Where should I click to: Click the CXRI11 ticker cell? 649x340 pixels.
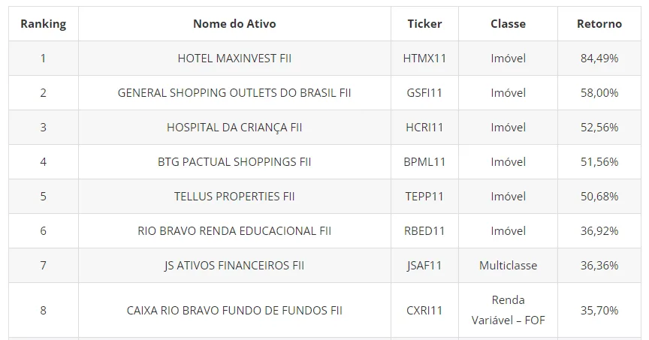pyautogui.click(x=424, y=310)
